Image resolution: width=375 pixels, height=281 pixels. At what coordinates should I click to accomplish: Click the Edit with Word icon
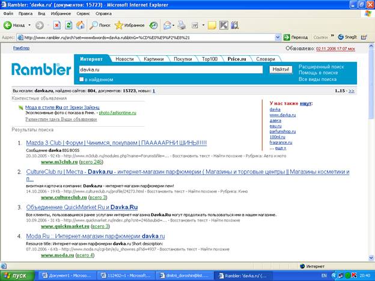tap(195, 25)
